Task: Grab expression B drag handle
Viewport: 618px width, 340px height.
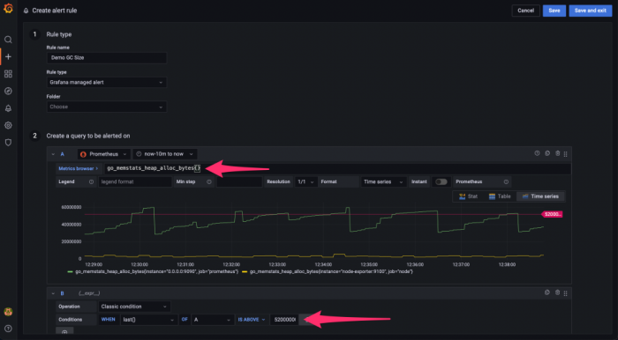Action: [x=566, y=292]
